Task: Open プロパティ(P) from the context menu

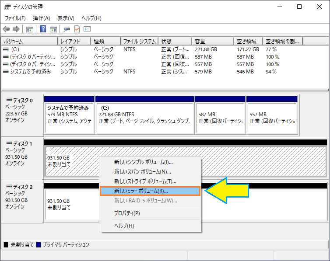Action: click(150, 213)
